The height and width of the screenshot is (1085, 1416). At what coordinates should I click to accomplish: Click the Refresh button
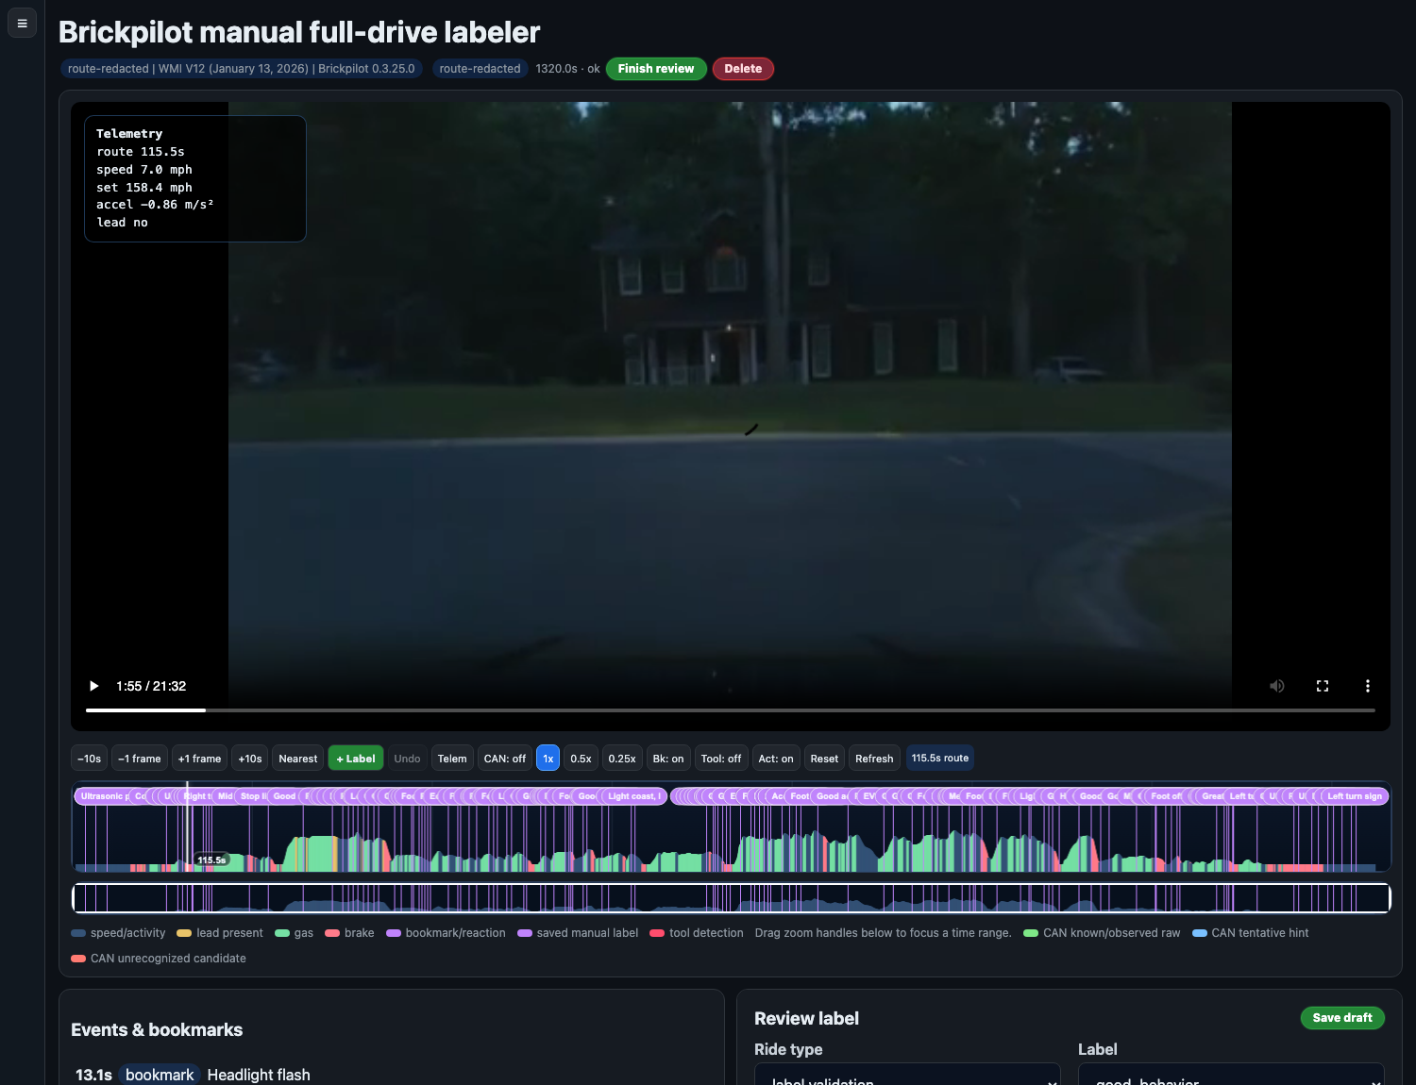click(x=874, y=759)
